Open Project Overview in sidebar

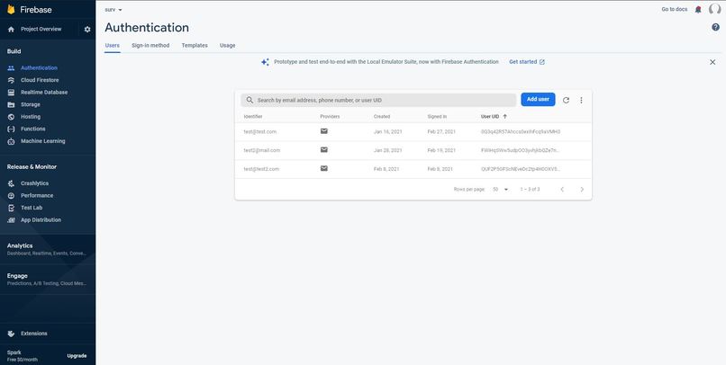pos(41,29)
